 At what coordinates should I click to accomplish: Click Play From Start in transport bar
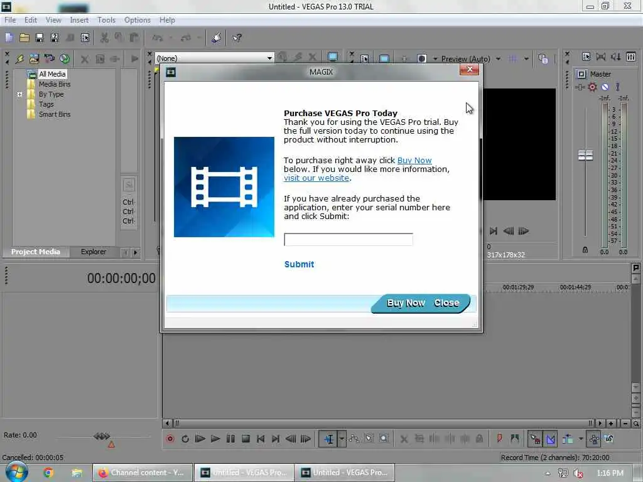point(200,439)
